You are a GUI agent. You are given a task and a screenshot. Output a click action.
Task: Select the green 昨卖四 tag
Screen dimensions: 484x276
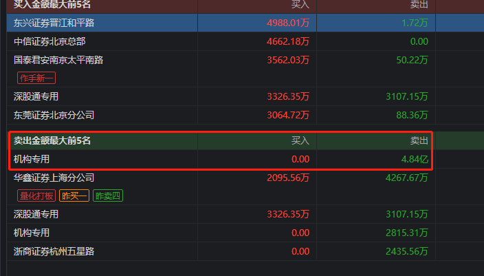pyautogui.click(x=108, y=196)
